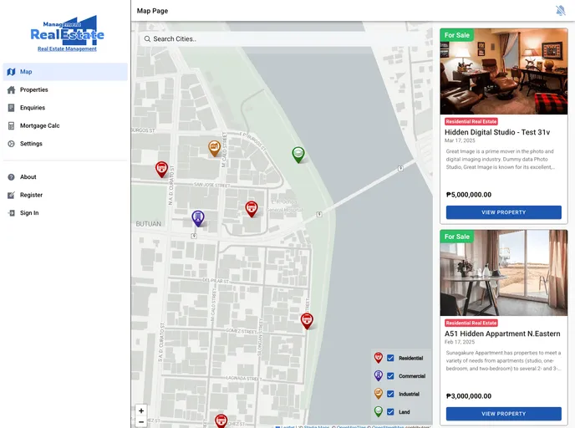The width and height of the screenshot is (575, 428).
Task: Click the ₱3,000,000.00 price
Action: [469, 396]
